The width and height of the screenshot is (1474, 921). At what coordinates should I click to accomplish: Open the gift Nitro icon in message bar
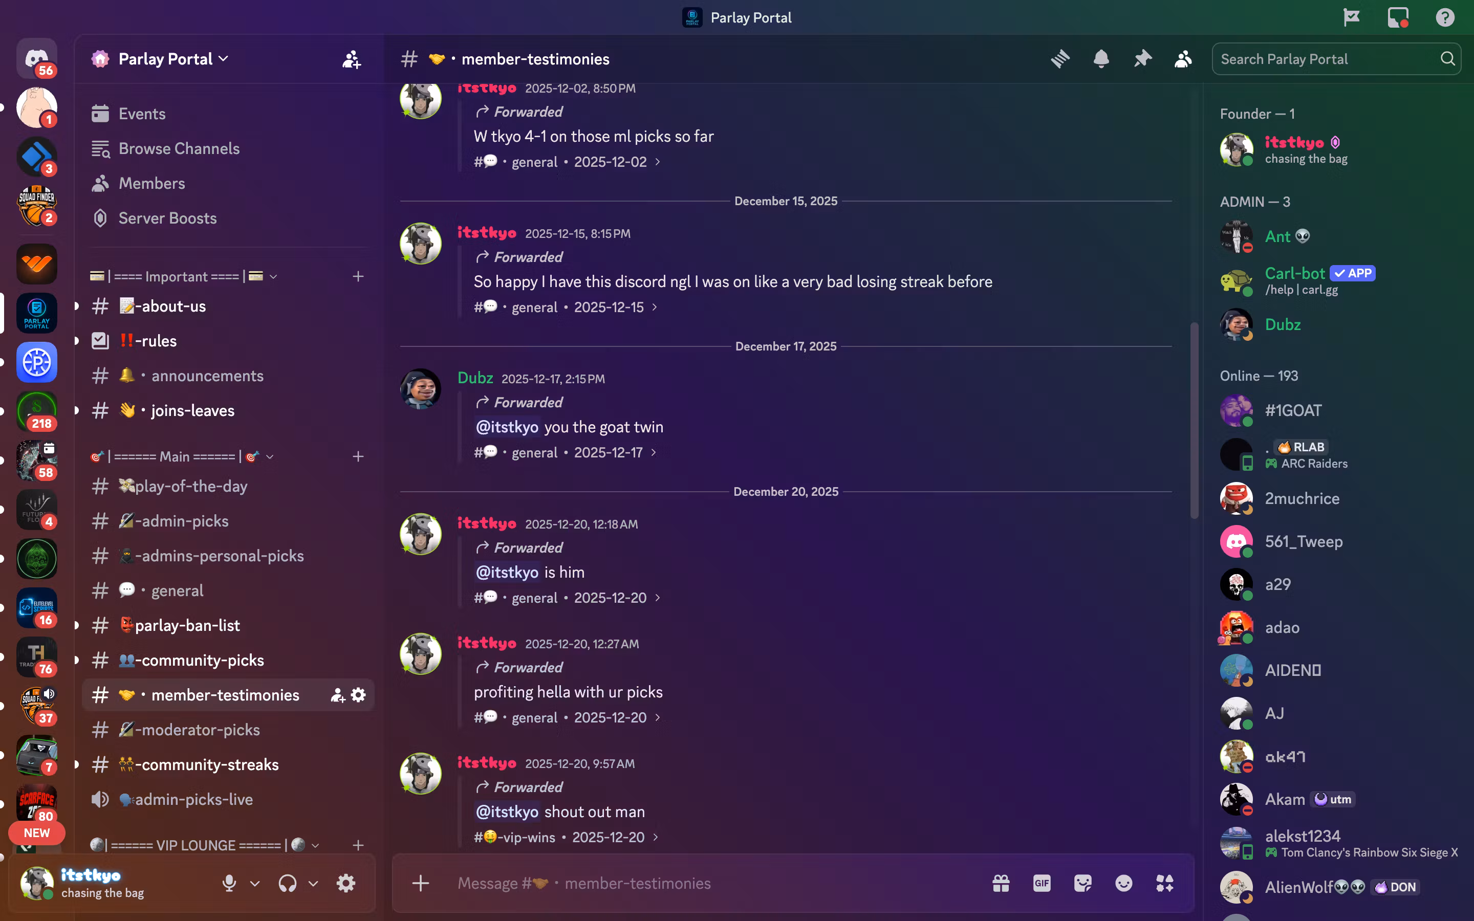(1001, 883)
